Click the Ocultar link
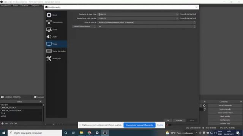This screenshot has height=136, width=243. tap(160, 125)
